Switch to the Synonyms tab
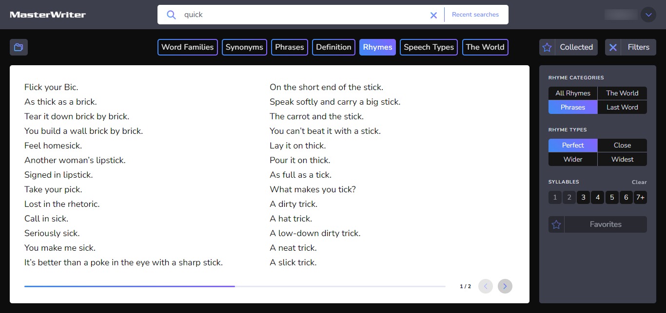666x313 pixels. pos(244,47)
